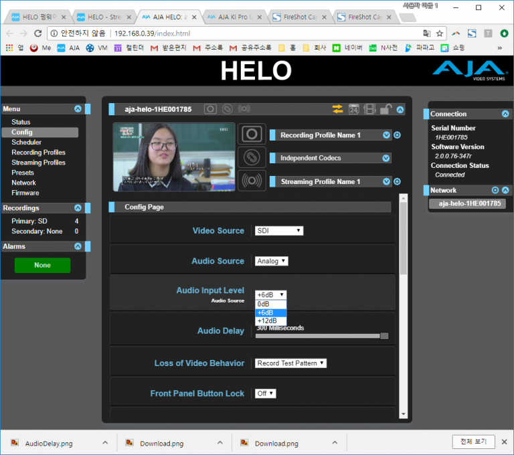Click small record icon in device header
Screen dimensions: 514x455
[210, 109]
